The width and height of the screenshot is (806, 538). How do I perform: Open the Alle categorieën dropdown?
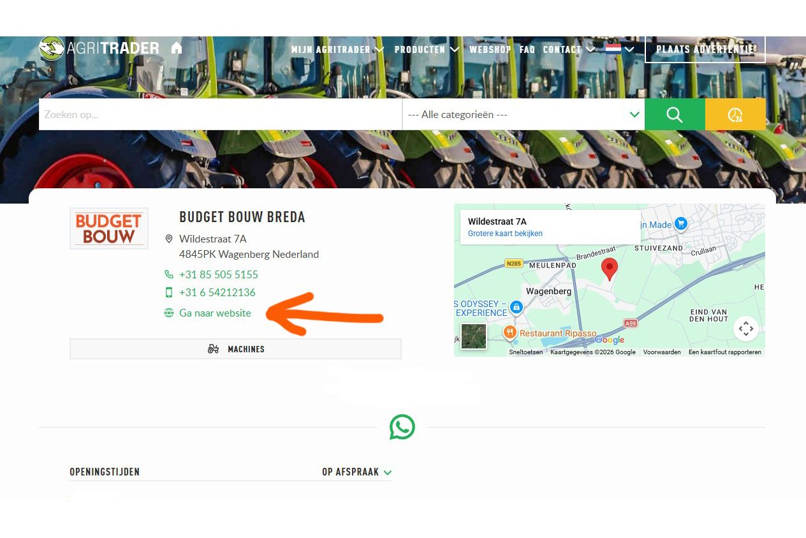(523, 115)
